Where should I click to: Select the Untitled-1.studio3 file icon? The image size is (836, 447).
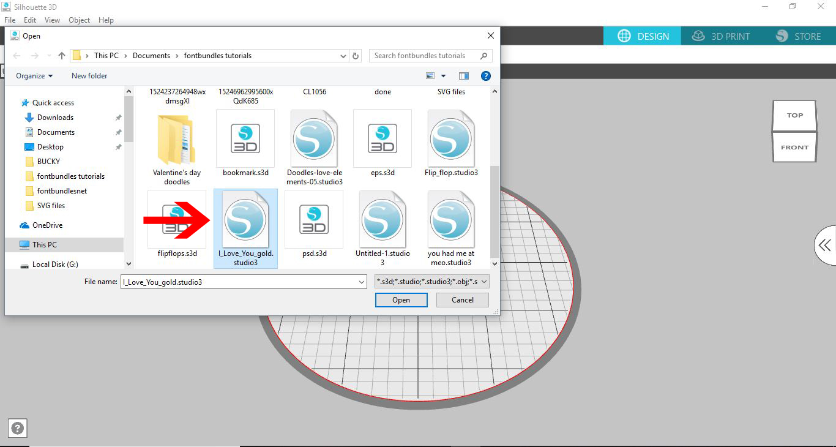pos(383,219)
